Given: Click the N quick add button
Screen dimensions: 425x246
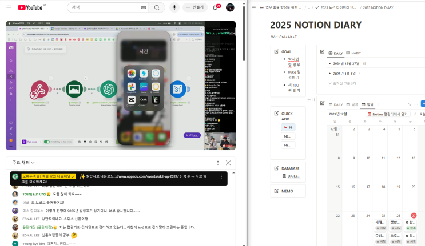Looking at the screenshot, I should (288, 127).
